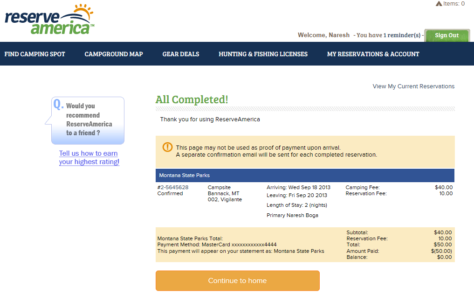Click Continue to home button
The width and height of the screenshot is (474, 297).
coord(238,281)
